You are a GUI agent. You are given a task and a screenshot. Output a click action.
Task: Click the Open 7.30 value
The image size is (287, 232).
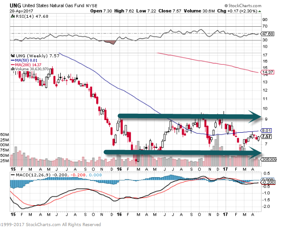tap(101, 11)
